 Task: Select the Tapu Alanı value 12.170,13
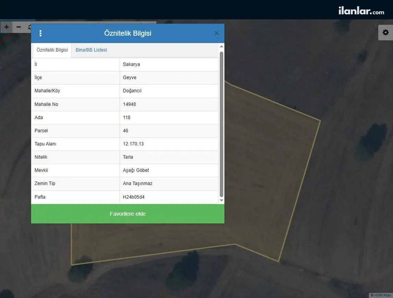click(x=133, y=144)
